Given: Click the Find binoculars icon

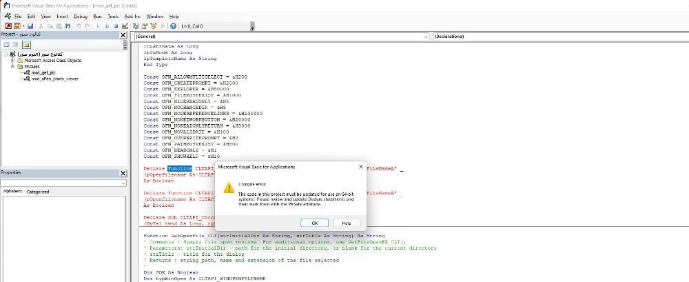Looking at the screenshot, I should pyautogui.click(x=68, y=26).
